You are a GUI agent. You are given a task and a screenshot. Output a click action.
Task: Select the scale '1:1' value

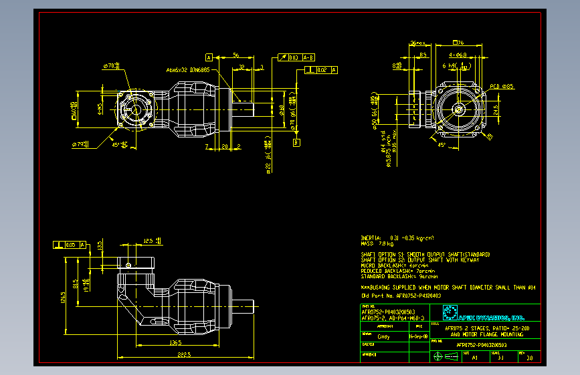tap(501, 358)
